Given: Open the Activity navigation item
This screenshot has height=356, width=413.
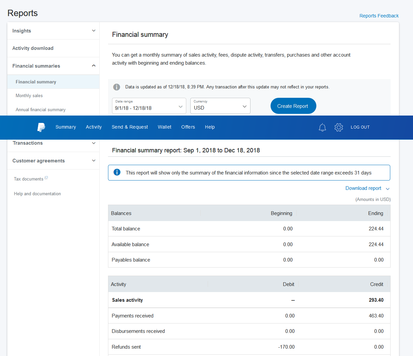Looking at the screenshot, I should pyautogui.click(x=94, y=127).
